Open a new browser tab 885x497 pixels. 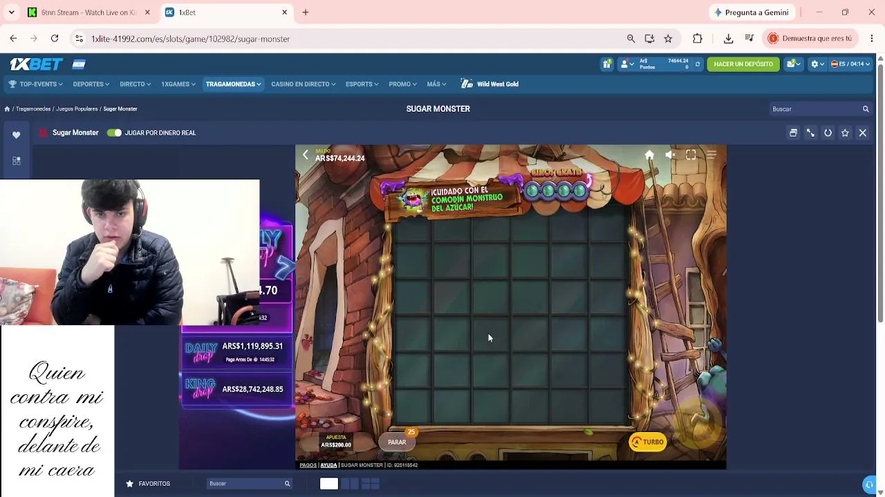click(306, 12)
